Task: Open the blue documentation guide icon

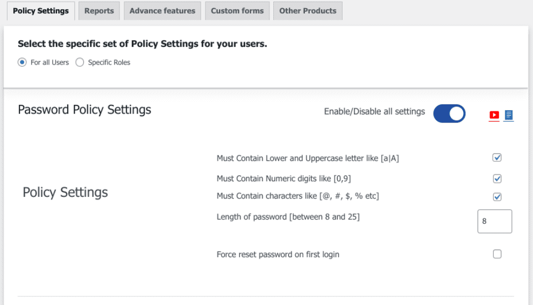Action: point(508,115)
